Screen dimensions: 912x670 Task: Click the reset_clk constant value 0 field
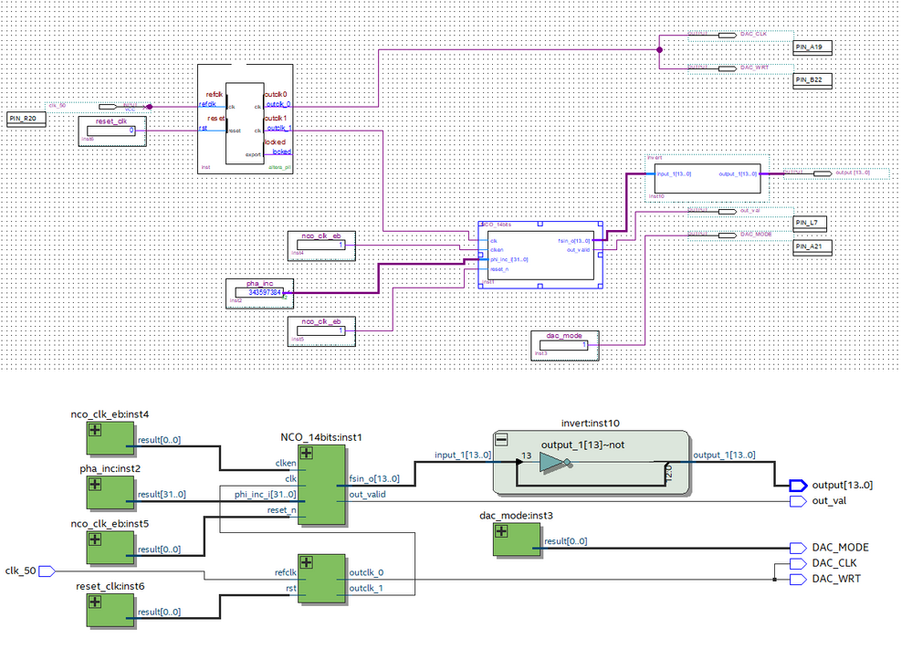tap(111, 131)
